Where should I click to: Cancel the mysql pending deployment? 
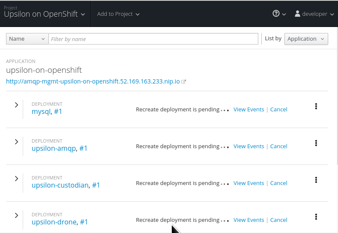click(279, 110)
